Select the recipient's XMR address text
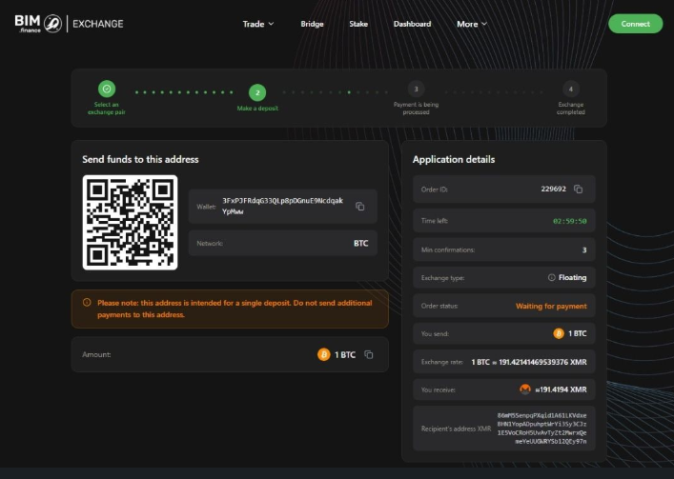Viewport: 674px width, 479px height. (x=541, y=429)
